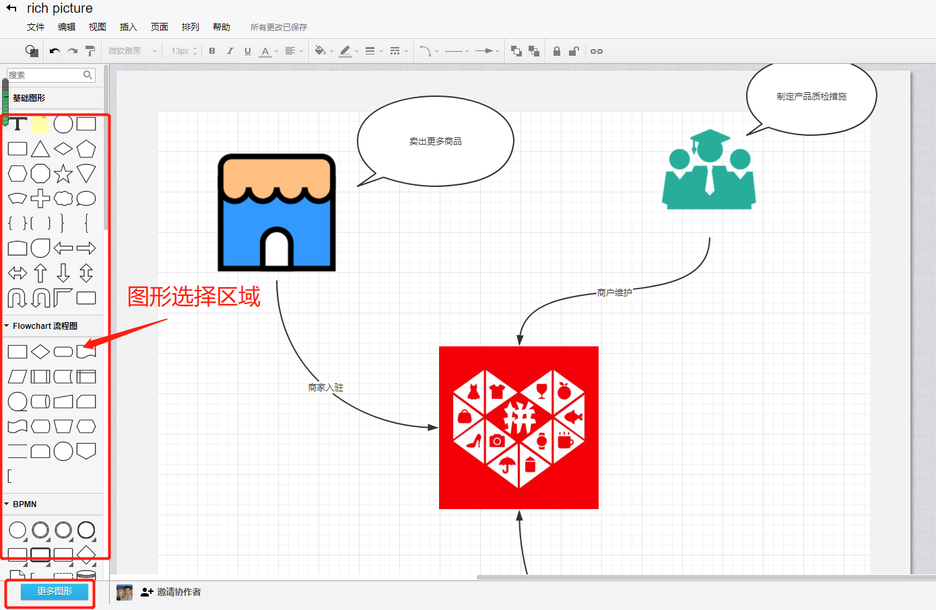Open the 文件 menu

[36, 27]
